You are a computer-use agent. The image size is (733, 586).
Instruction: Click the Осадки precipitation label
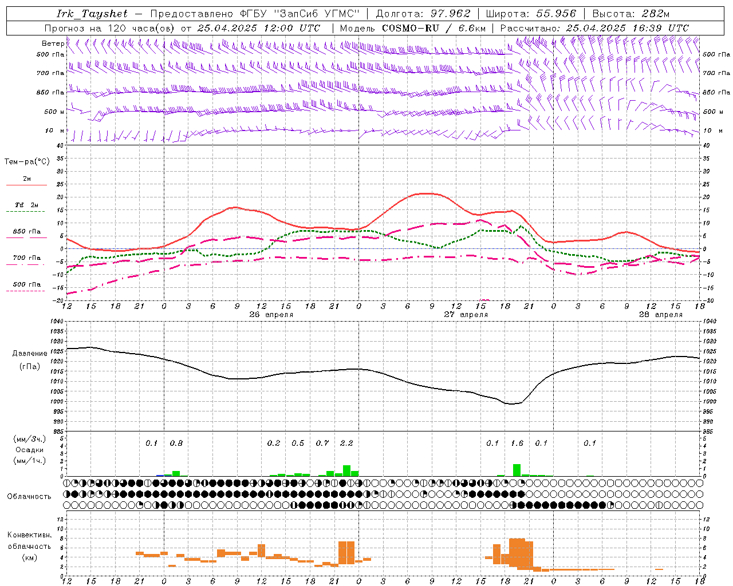(x=30, y=450)
